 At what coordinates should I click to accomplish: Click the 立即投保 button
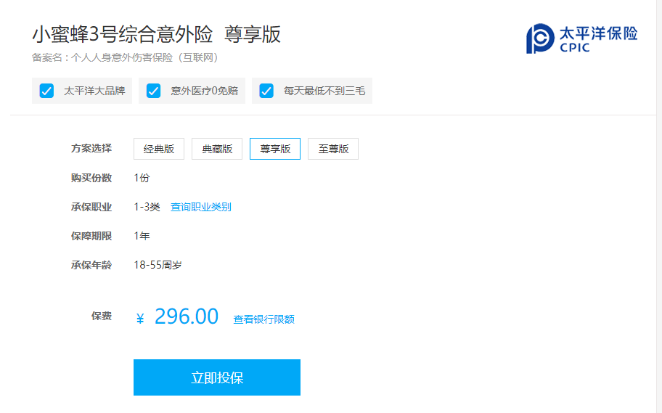point(217,377)
